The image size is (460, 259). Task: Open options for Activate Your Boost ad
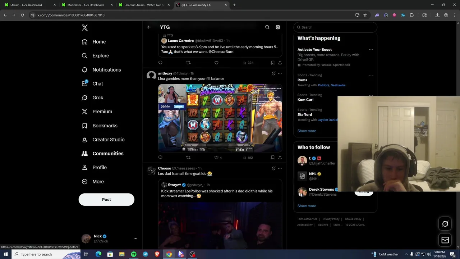pos(371,50)
